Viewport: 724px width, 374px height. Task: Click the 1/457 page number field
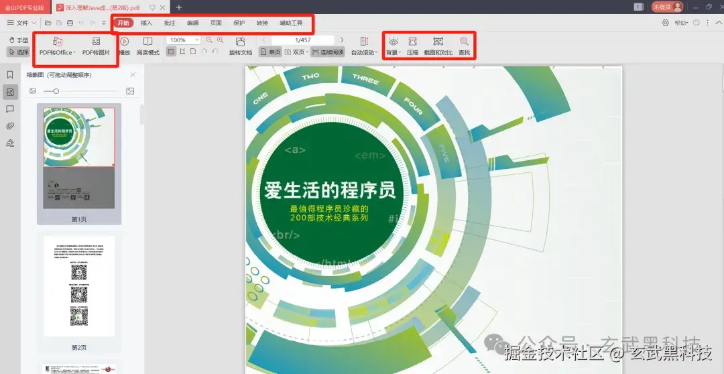[303, 40]
